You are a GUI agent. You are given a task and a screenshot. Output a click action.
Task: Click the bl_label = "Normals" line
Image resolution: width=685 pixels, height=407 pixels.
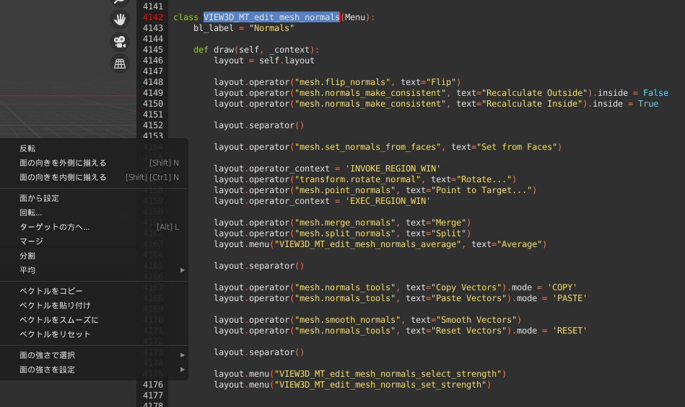(x=243, y=28)
